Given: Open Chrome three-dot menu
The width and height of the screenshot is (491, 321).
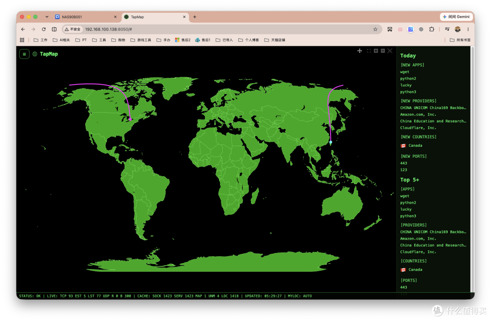Looking at the screenshot, I should tap(468, 29).
